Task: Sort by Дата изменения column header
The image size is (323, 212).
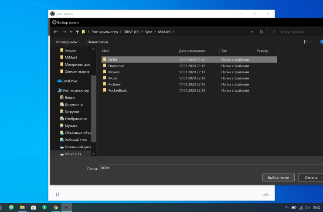Action: coord(192,51)
